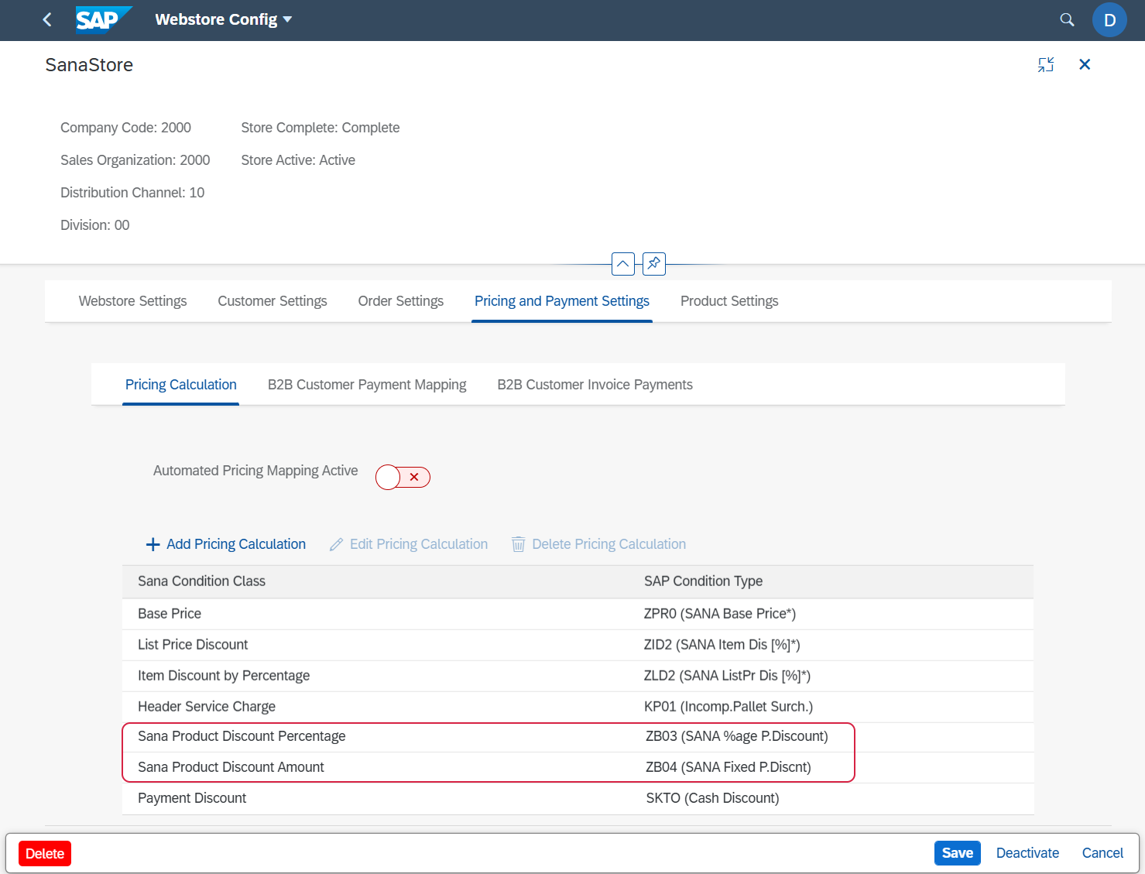
Task: Select Sana Product Discount Percentage row
Action: click(x=578, y=736)
